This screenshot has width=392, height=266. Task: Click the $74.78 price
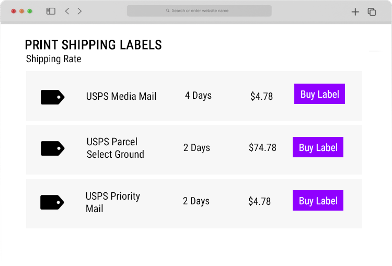(x=262, y=147)
